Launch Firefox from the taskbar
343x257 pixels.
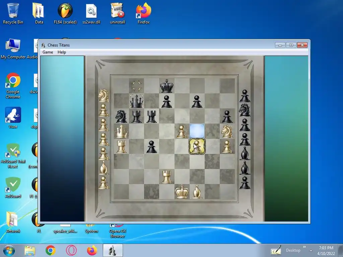pyautogui.click(x=92, y=250)
